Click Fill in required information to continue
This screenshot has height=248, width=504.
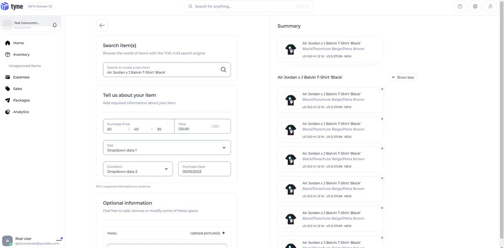[123, 186]
